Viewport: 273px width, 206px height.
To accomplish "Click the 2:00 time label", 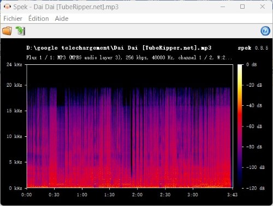I will (x=137, y=195).
